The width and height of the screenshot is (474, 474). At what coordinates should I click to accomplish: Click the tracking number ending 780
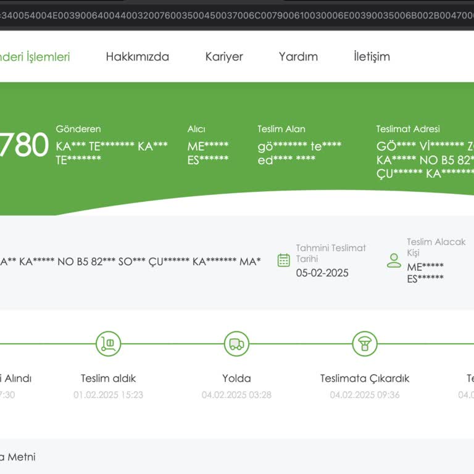(x=24, y=145)
